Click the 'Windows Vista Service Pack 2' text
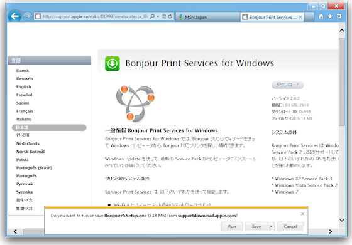352x245 pixels. (306, 185)
